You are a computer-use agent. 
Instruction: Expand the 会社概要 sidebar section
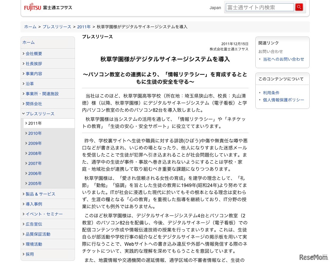tap(34, 54)
